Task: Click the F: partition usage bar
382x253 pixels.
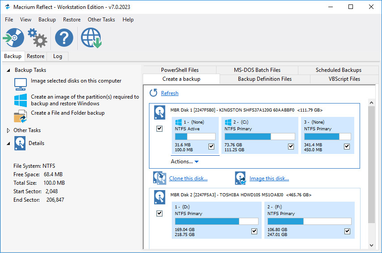Action: point(310,221)
